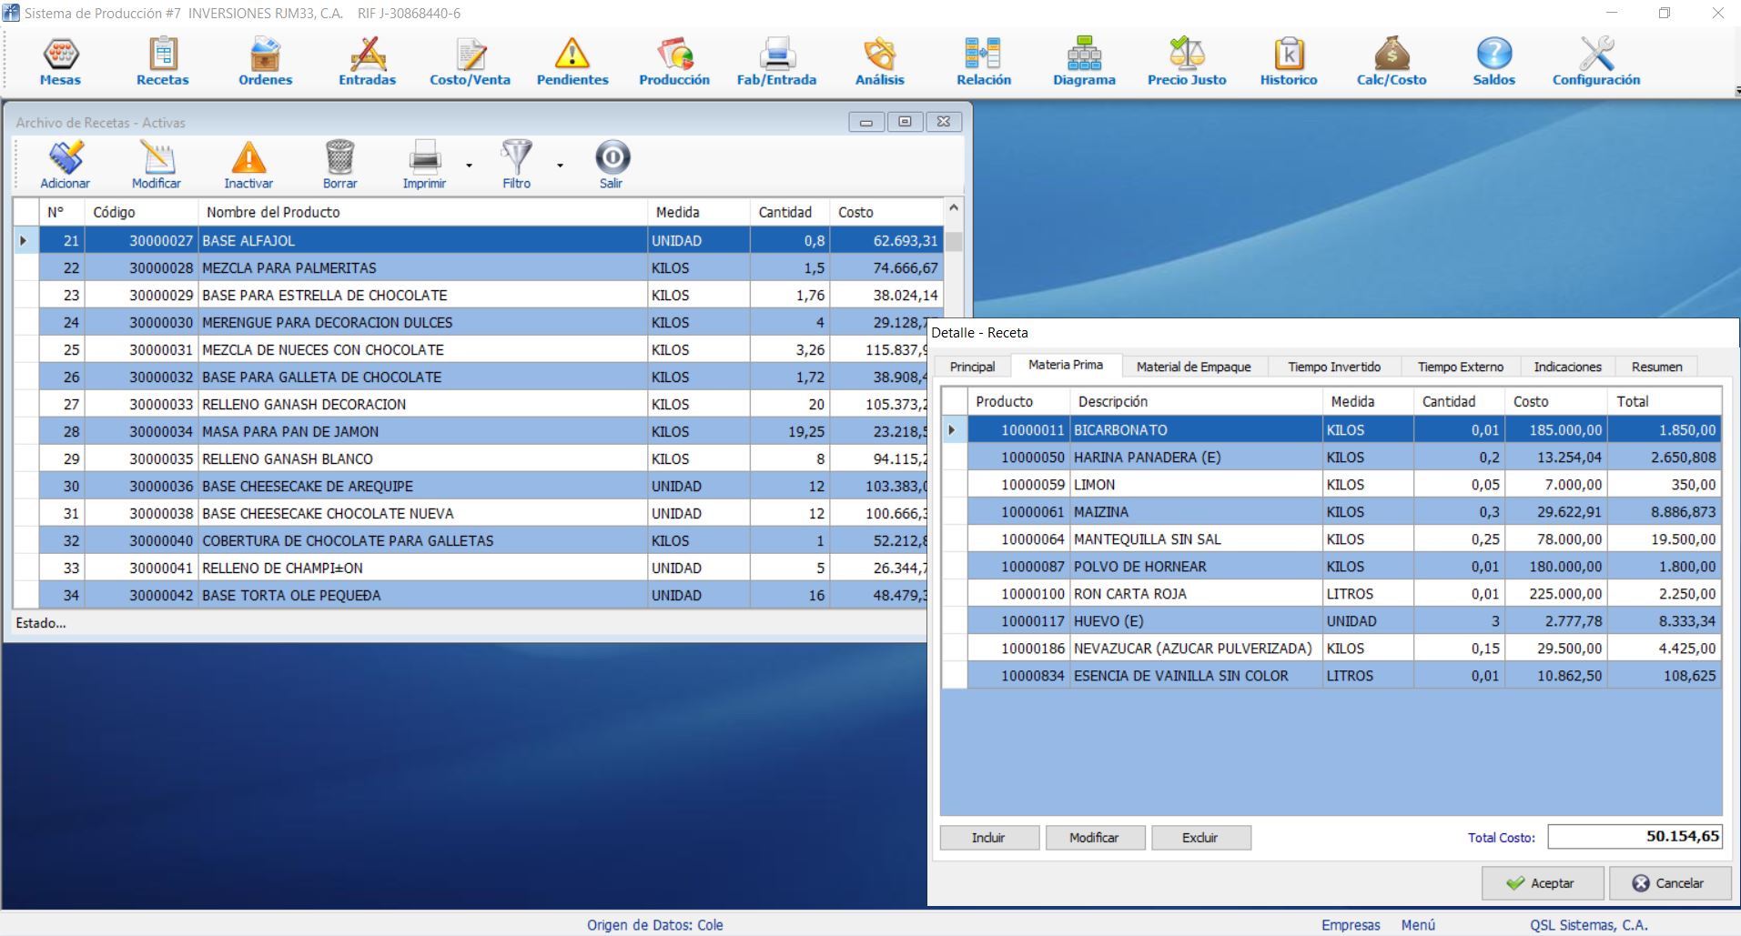Click the Salir icon in recipe window
This screenshot has width=1741, height=936.
tap(612, 157)
